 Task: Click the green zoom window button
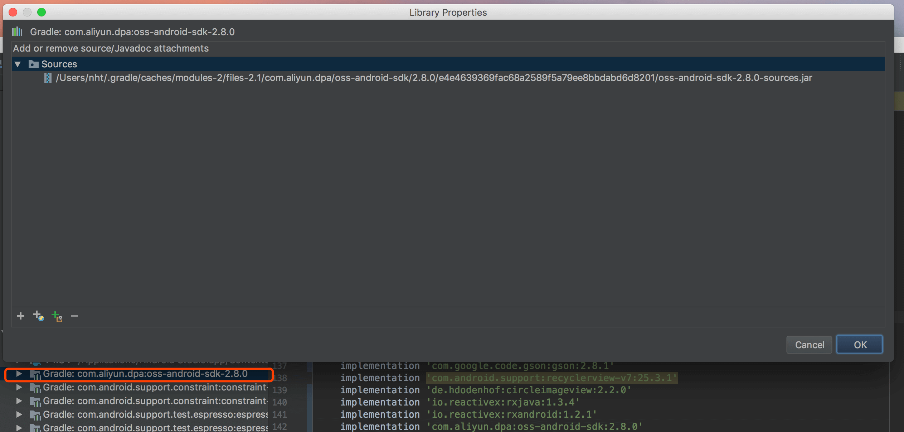(42, 12)
